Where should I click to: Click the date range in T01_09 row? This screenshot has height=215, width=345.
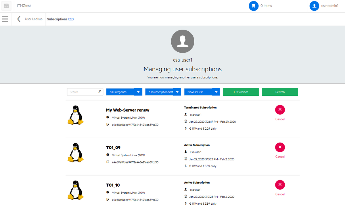click(x=212, y=159)
